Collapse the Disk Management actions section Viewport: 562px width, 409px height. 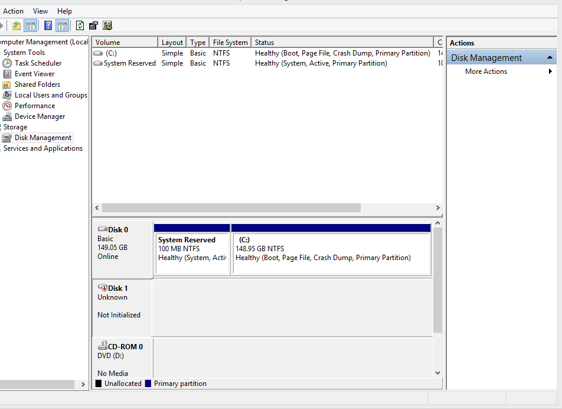tap(550, 58)
